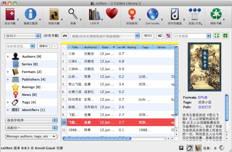Click the green add saved search icon
This screenshot has height=152, width=232.
tap(225, 36)
